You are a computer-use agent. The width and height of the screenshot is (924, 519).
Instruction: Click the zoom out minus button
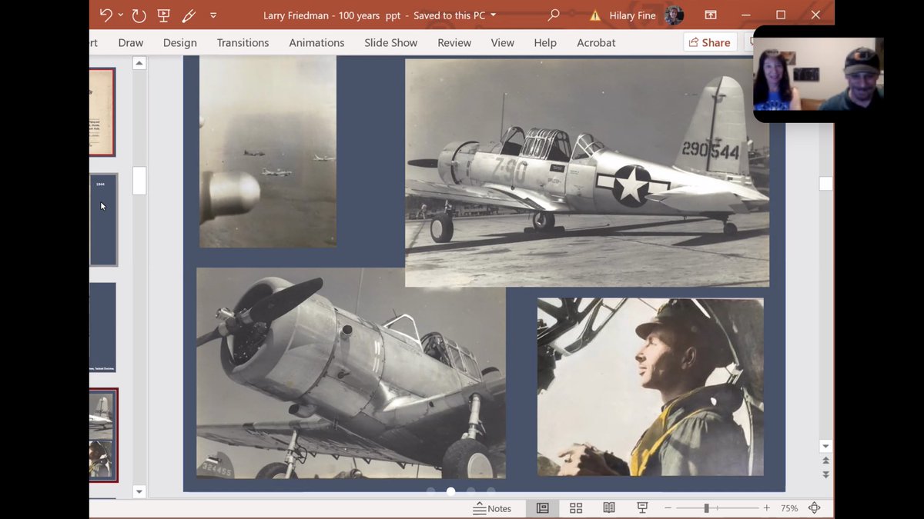pyautogui.click(x=668, y=508)
